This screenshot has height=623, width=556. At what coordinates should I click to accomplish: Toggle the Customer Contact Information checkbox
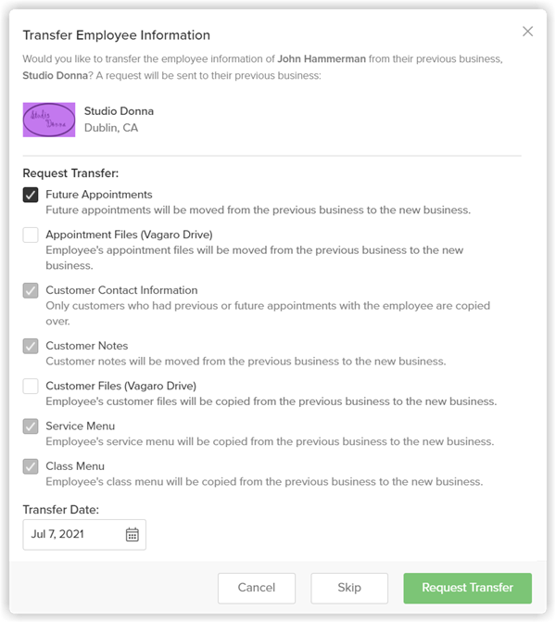[31, 290]
